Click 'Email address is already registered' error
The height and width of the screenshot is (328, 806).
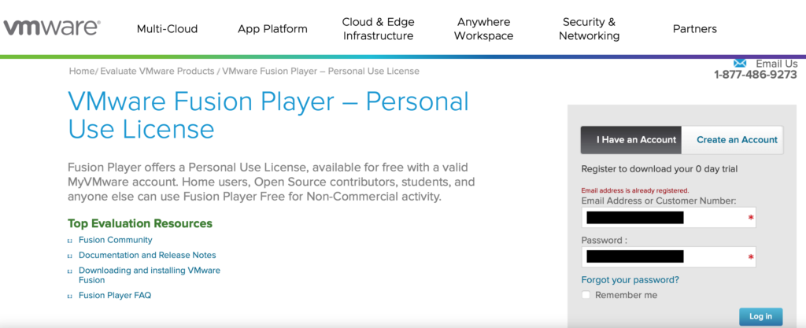pos(635,190)
